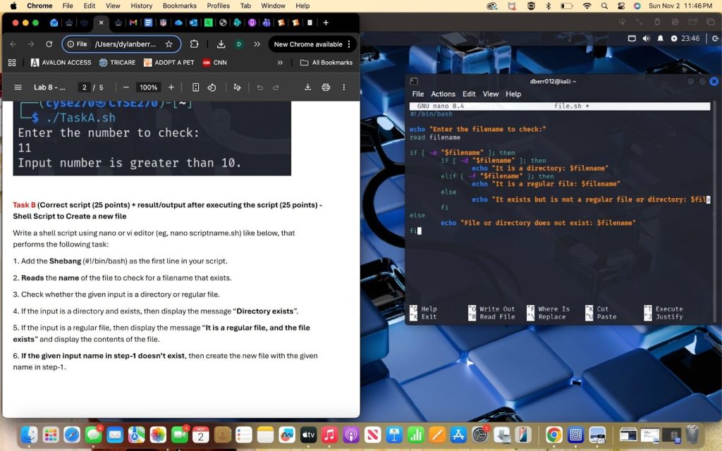Open the PDF sidebar menu (hamburger icon)
Image resolution: width=722 pixels, height=451 pixels.
pyautogui.click(x=18, y=87)
